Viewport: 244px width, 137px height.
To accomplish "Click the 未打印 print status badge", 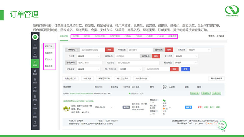I will coord(126,107).
